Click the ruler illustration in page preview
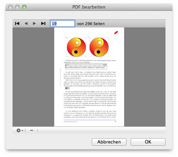Screen dimensions: 178x157 point(86,66)
